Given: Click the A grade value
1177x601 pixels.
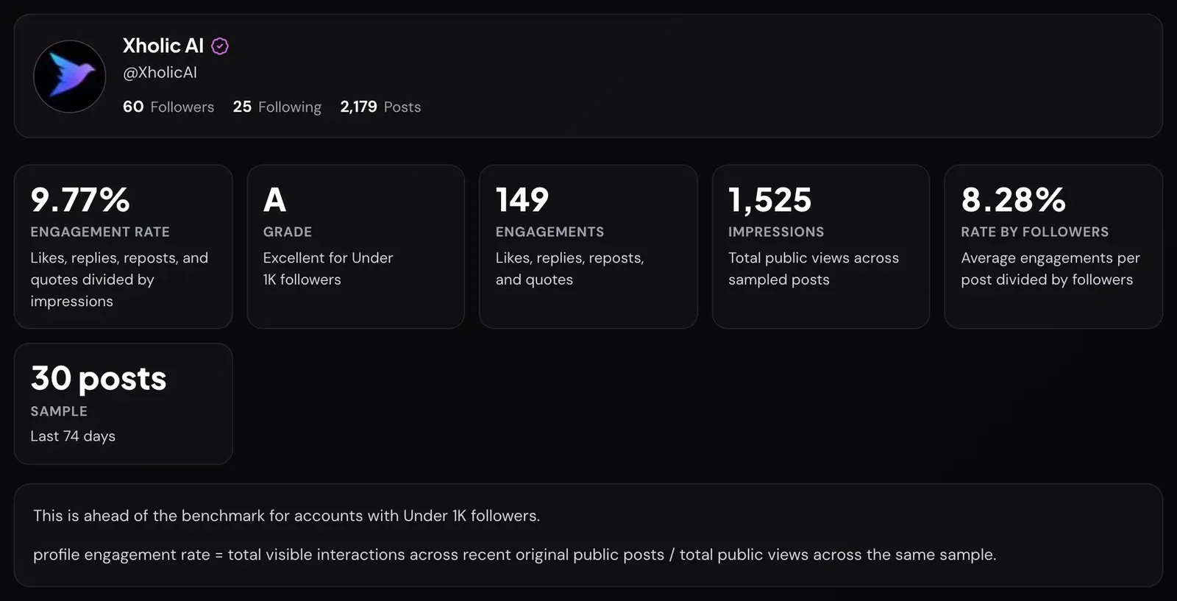Looking at the screenshot, I should [x=274, y=199].
